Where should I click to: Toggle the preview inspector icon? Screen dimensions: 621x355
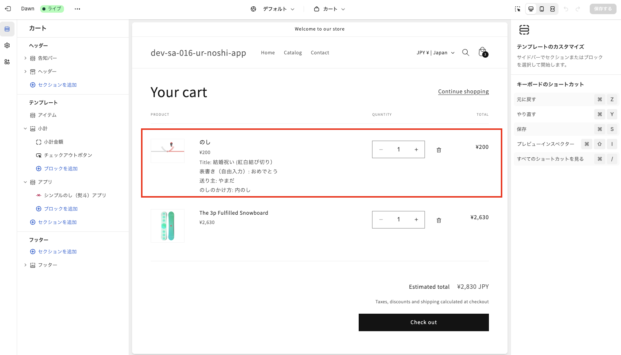tap(518, 9)
